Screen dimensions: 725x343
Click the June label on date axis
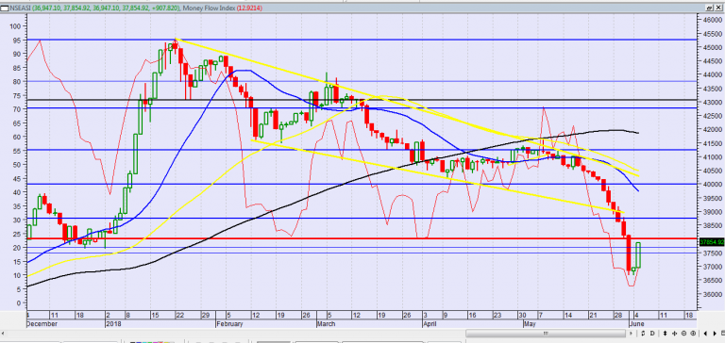point(635,323)
